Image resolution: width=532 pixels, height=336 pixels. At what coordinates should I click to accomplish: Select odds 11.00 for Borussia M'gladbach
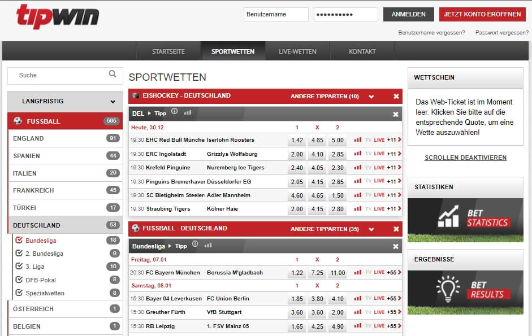[338, 273]
